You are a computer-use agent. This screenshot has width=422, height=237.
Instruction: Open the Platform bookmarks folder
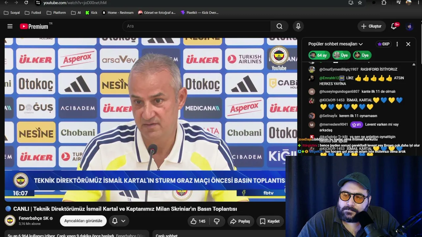point(56,13)
